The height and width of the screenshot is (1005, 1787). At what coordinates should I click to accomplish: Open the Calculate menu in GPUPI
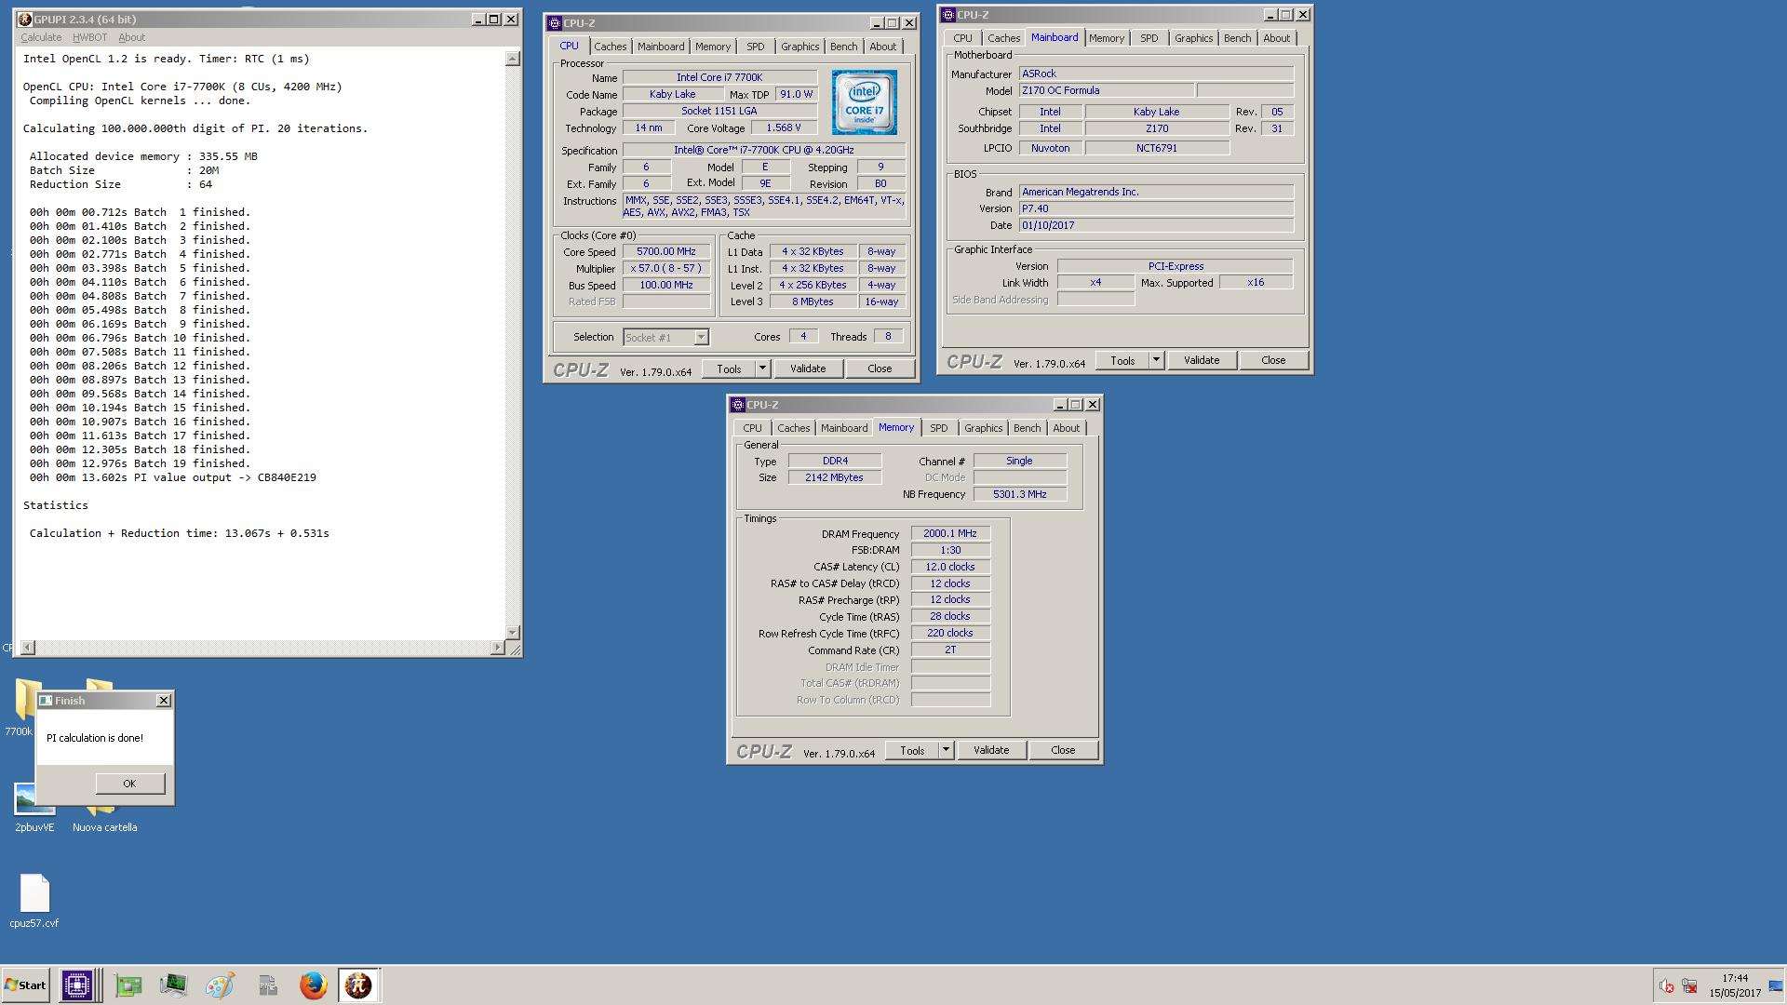tap(41, 37)
